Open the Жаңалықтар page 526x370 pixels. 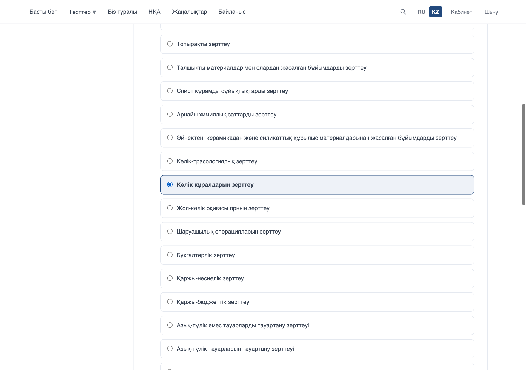pos(189,12)
